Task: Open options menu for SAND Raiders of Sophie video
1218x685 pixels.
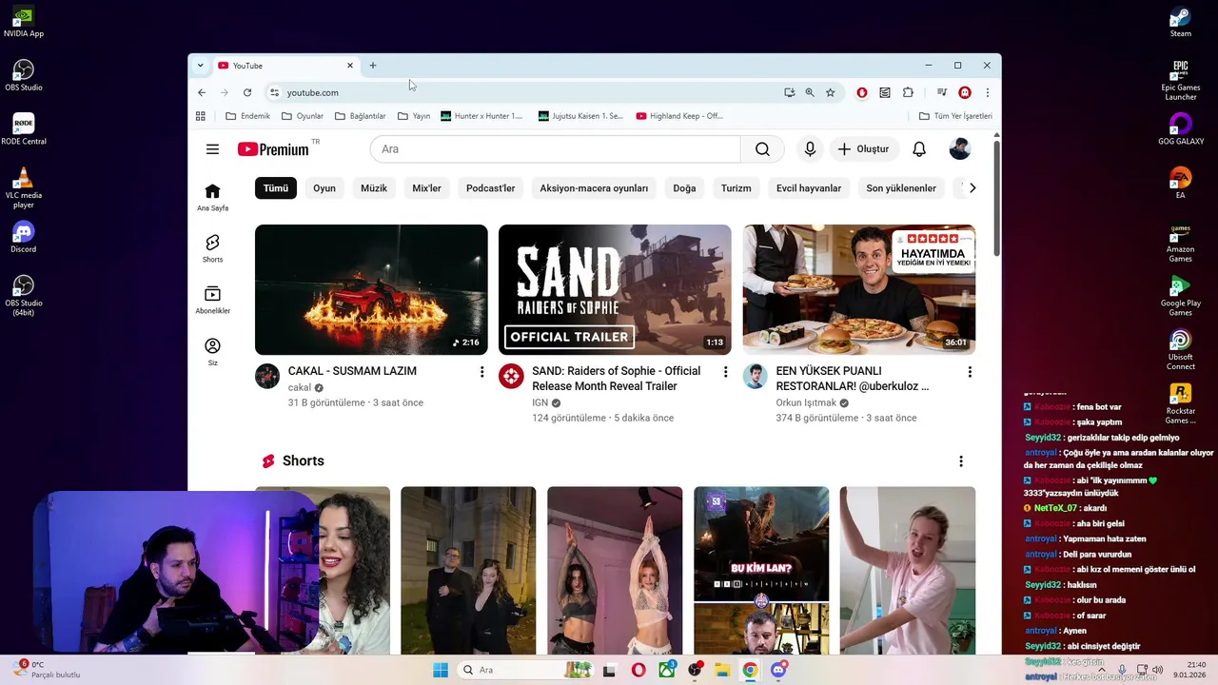Action: pyautogui.click(x=725, y=372)
